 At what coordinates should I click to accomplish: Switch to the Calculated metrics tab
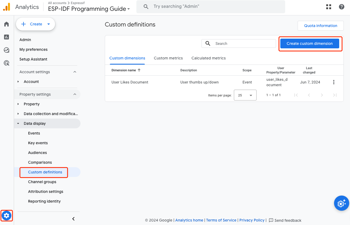(x=208, y=58)
